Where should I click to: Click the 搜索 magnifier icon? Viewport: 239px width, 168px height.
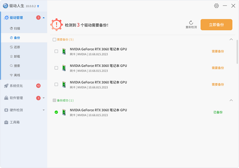tap(11, 66)
